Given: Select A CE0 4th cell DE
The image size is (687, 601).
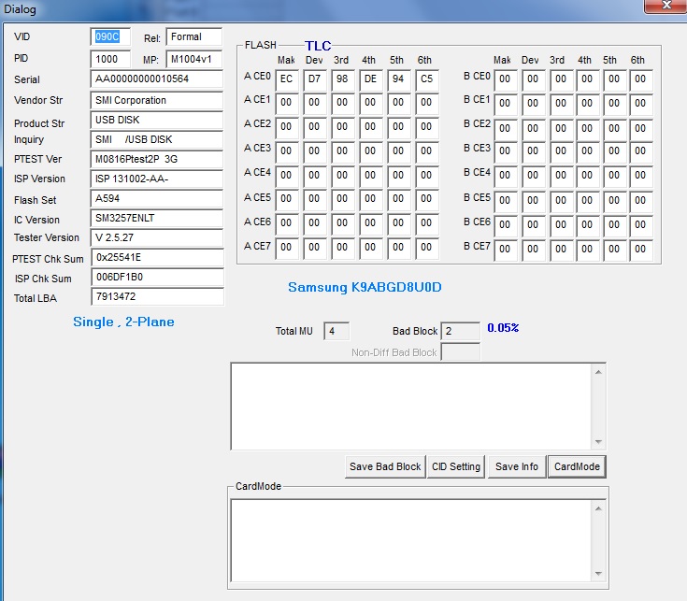Looking at the screenshot, I should click(x=371, y=79).
